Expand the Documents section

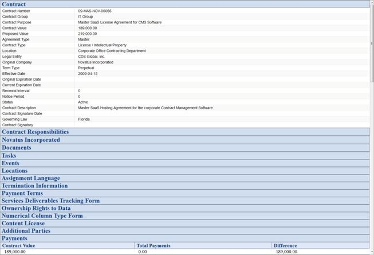pyautogui.click(x=185, y=148)
